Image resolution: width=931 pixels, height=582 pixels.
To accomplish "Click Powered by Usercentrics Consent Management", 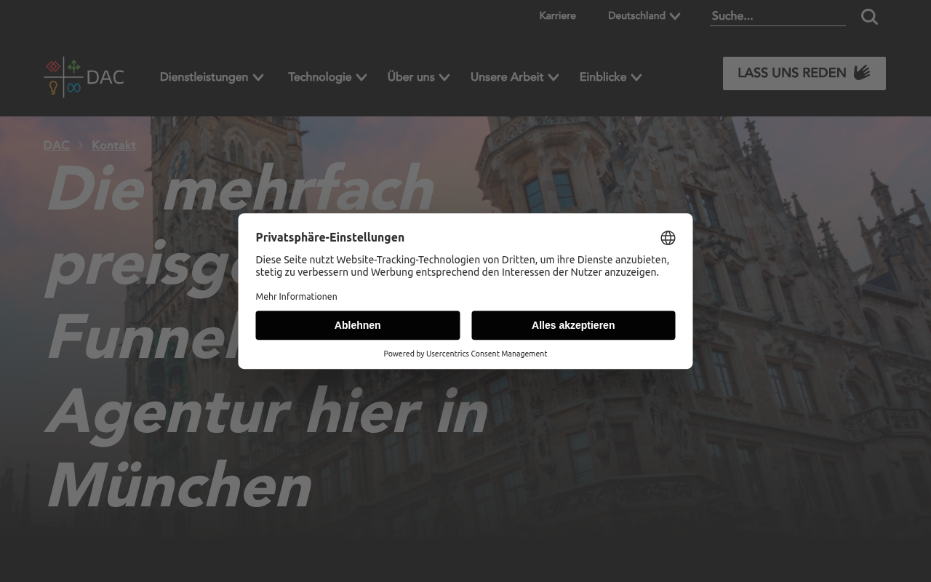I will tap(465, 354).
